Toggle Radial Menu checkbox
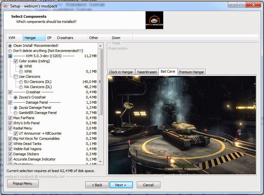The width and height of the screenshot is (264, 195). (10, 128)
